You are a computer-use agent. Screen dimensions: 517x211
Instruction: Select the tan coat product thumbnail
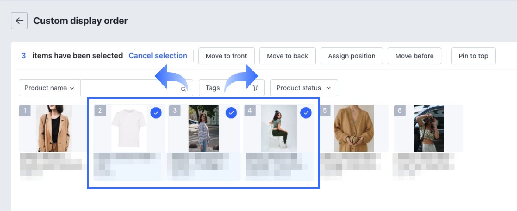54,128
